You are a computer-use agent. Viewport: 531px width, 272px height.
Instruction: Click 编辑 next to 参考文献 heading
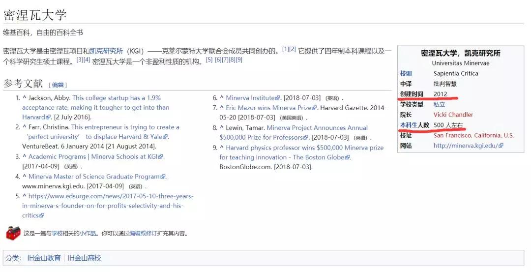pos(58,85)
